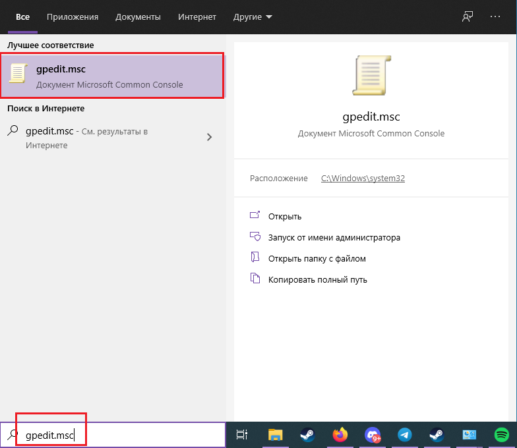
Task: Open the feedback person icon
Action: click(468, 16)
